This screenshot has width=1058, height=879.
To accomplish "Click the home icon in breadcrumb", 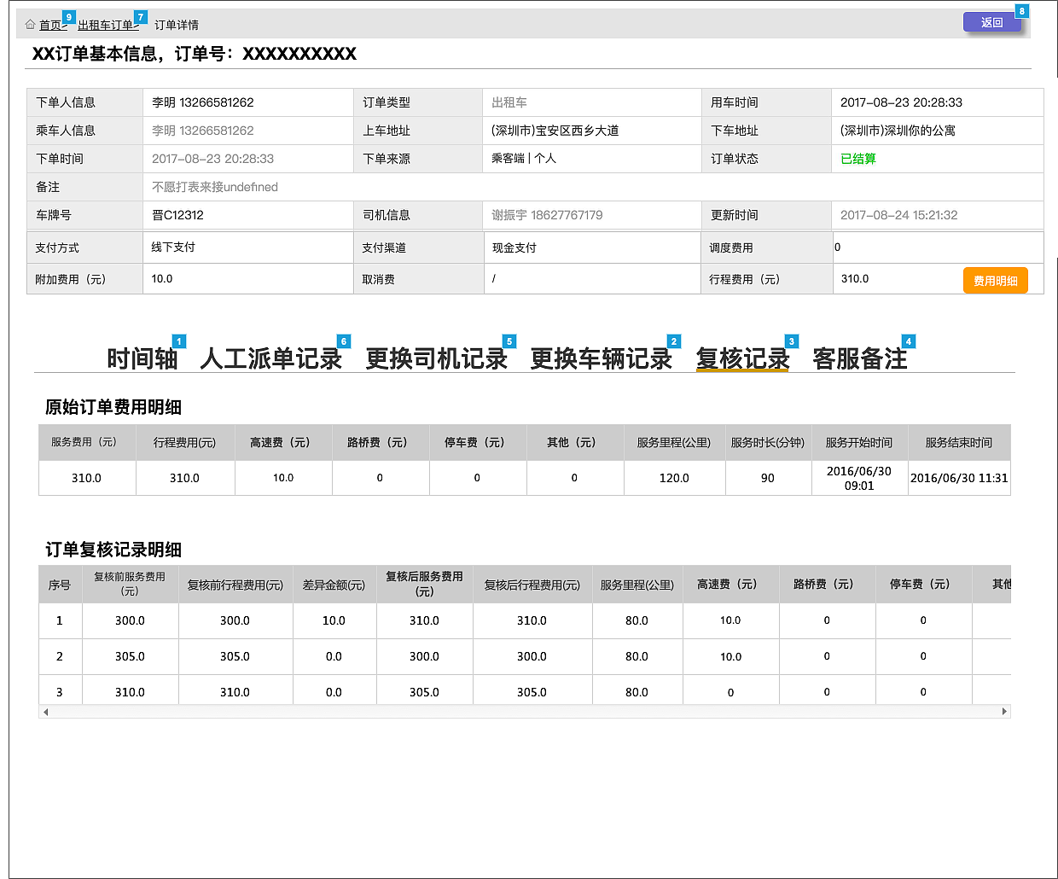I will (x=31, y=25).
